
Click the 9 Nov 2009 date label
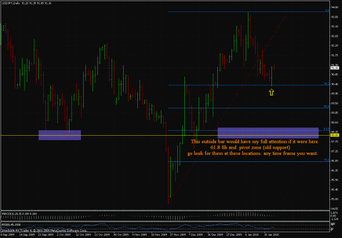click(x=140, y=235)
